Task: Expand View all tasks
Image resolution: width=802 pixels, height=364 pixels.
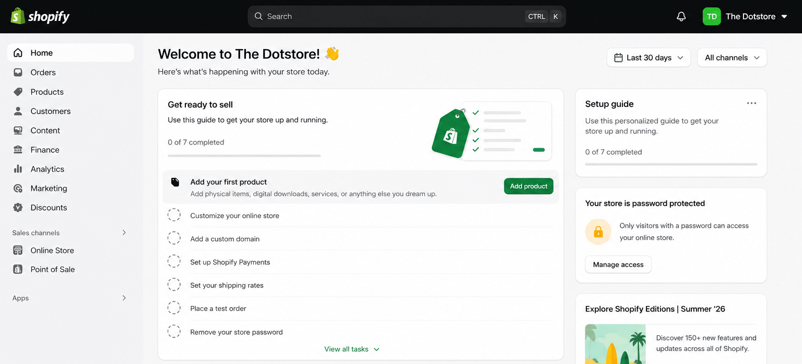Action: [352, 349]
